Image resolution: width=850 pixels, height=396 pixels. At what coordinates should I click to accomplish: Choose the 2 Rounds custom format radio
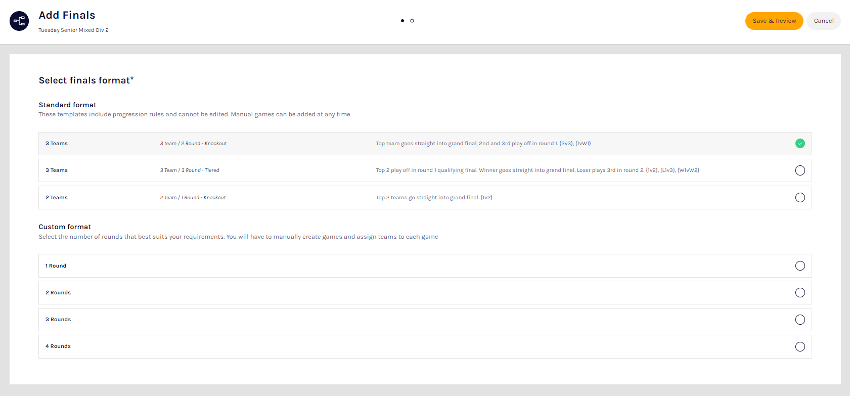click(799, 293)
